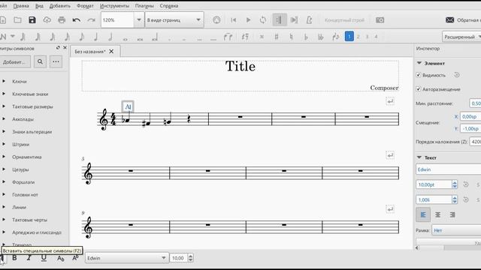Open the 'Формат' menu
Screen dimensions: 481x270
(x=85, y=6)
